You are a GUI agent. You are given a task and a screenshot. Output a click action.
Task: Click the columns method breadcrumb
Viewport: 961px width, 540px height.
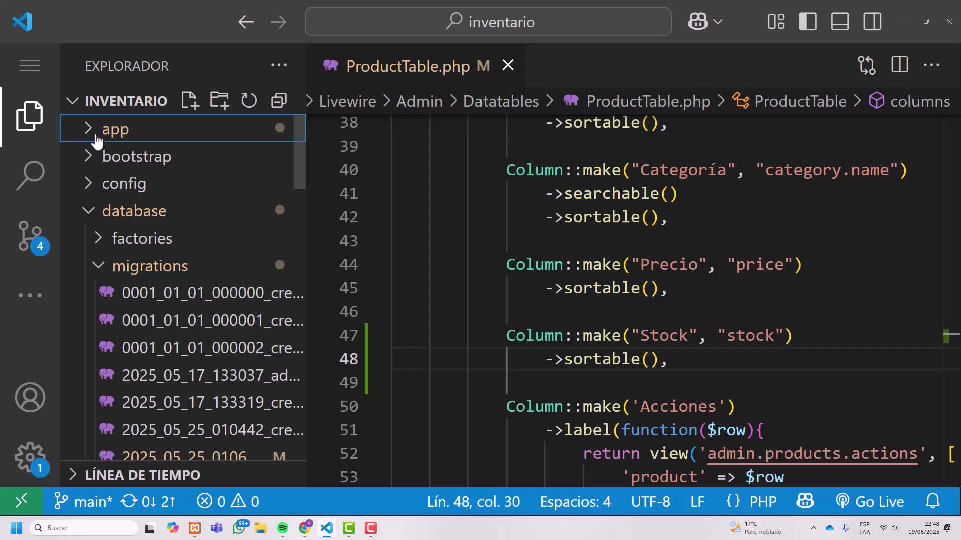(909, 101)
